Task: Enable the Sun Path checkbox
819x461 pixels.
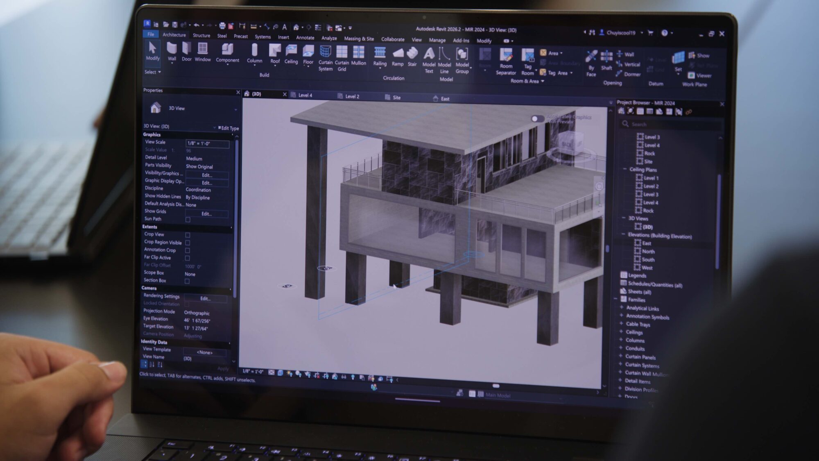Action: point(188,220)
